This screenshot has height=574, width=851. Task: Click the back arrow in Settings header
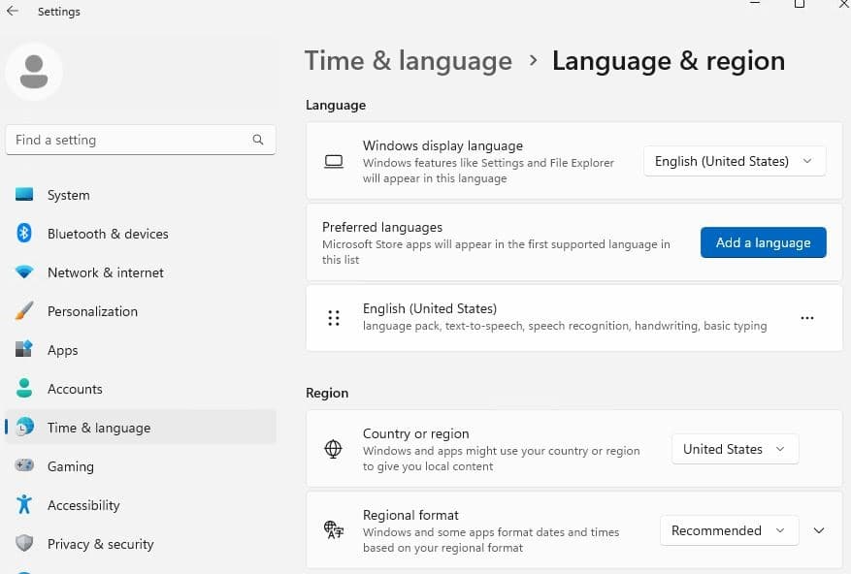coord(13,12)
